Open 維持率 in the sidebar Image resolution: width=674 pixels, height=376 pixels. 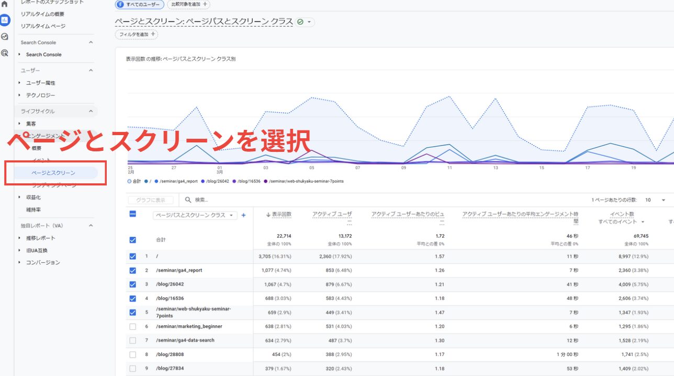pyautogui.click(x=33, y=209)
